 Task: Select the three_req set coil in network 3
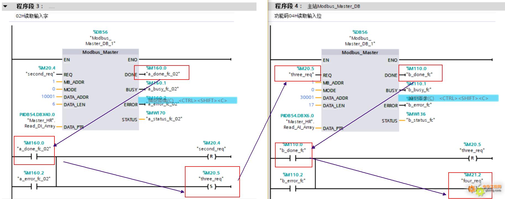pos(211,187)
